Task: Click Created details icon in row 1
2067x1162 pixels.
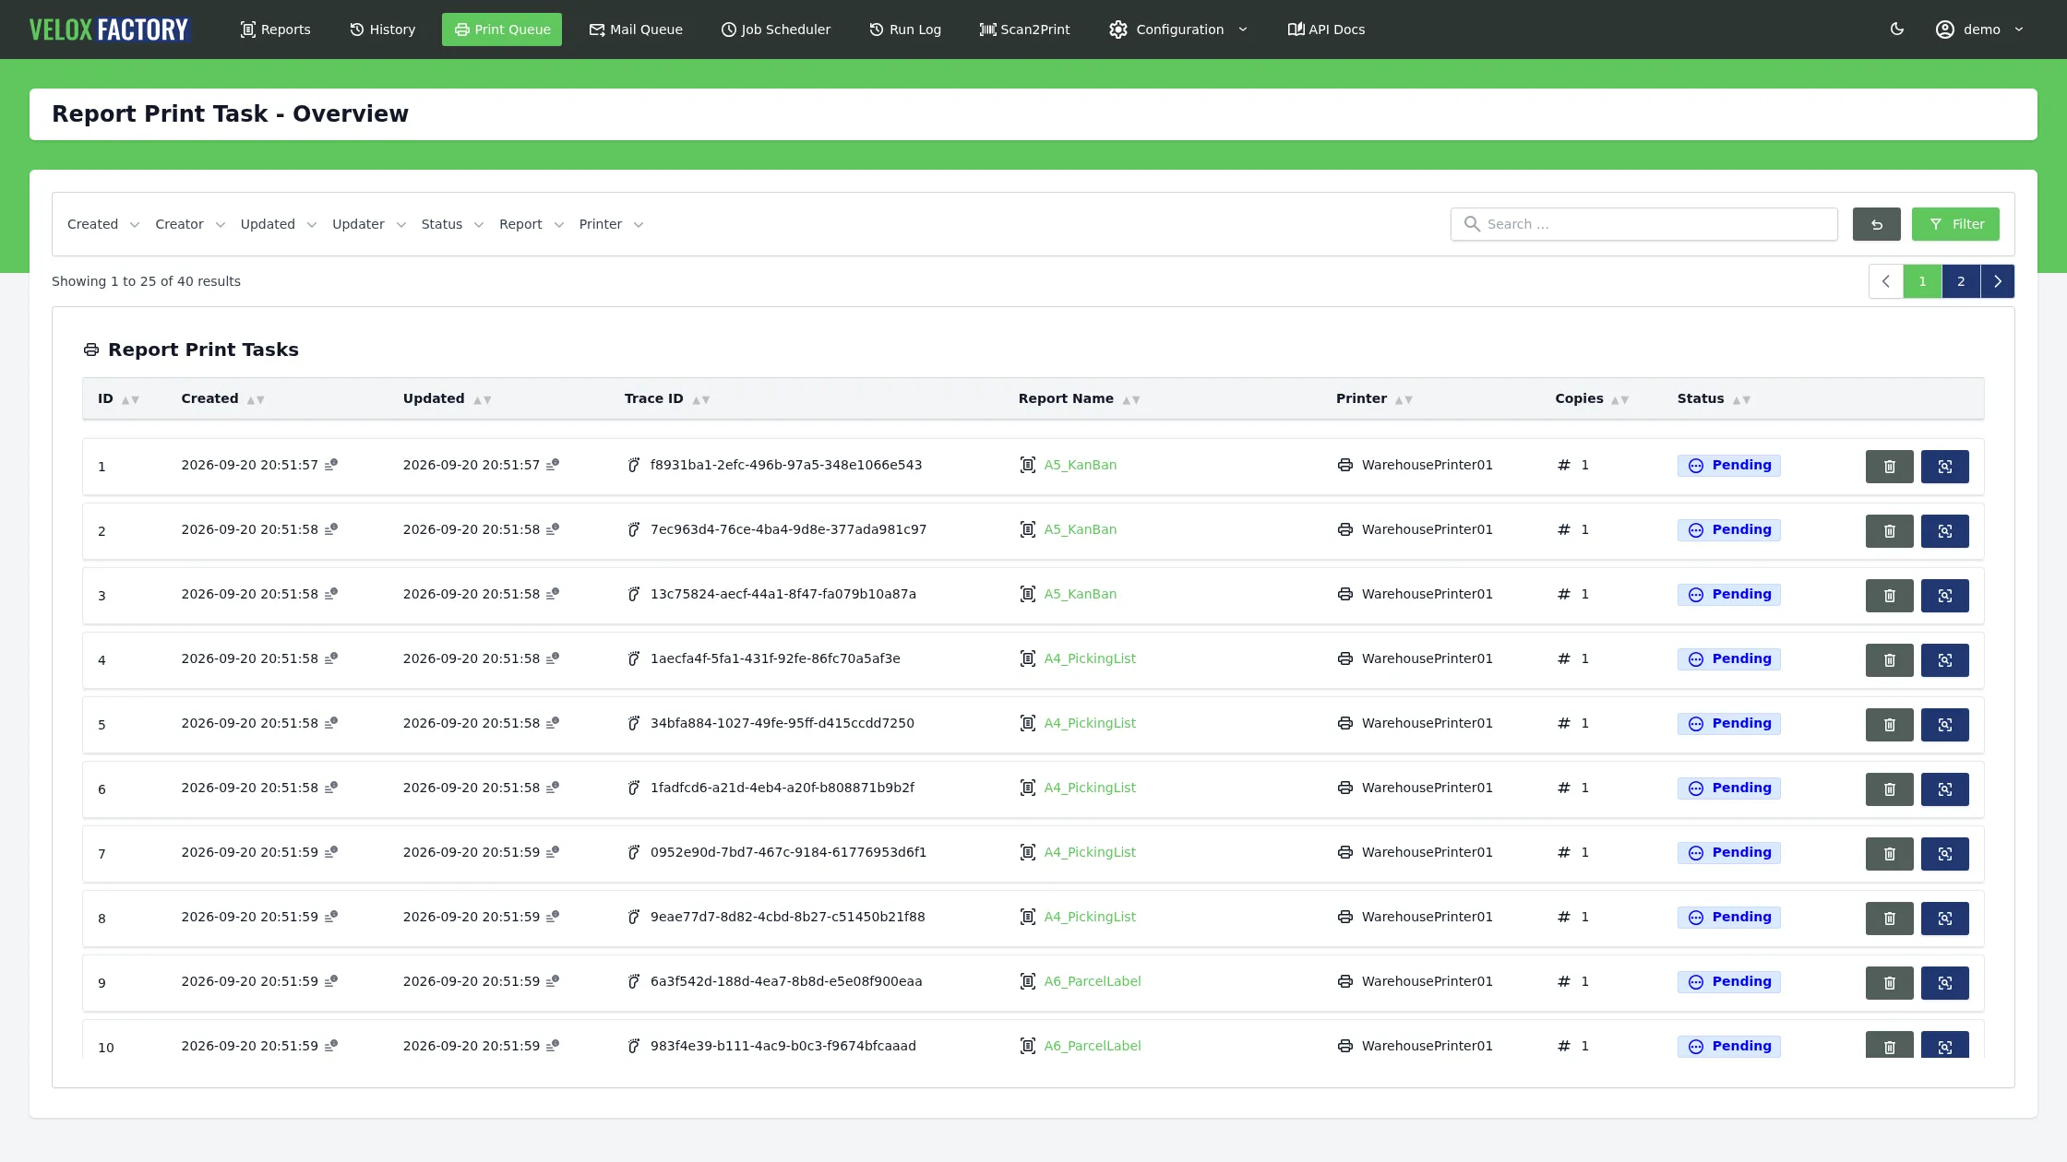Action: click(x=331, y=465)
